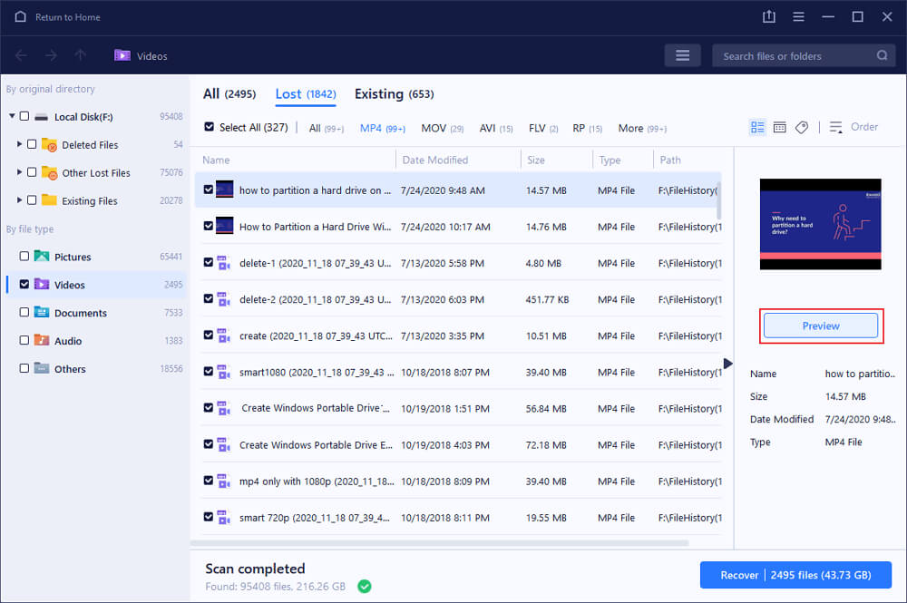Image resolution: width=907 pixels, height=603 pixels.
Task: Collapse the Local Disk(F:) tree node
Action: tap(12, 116)
